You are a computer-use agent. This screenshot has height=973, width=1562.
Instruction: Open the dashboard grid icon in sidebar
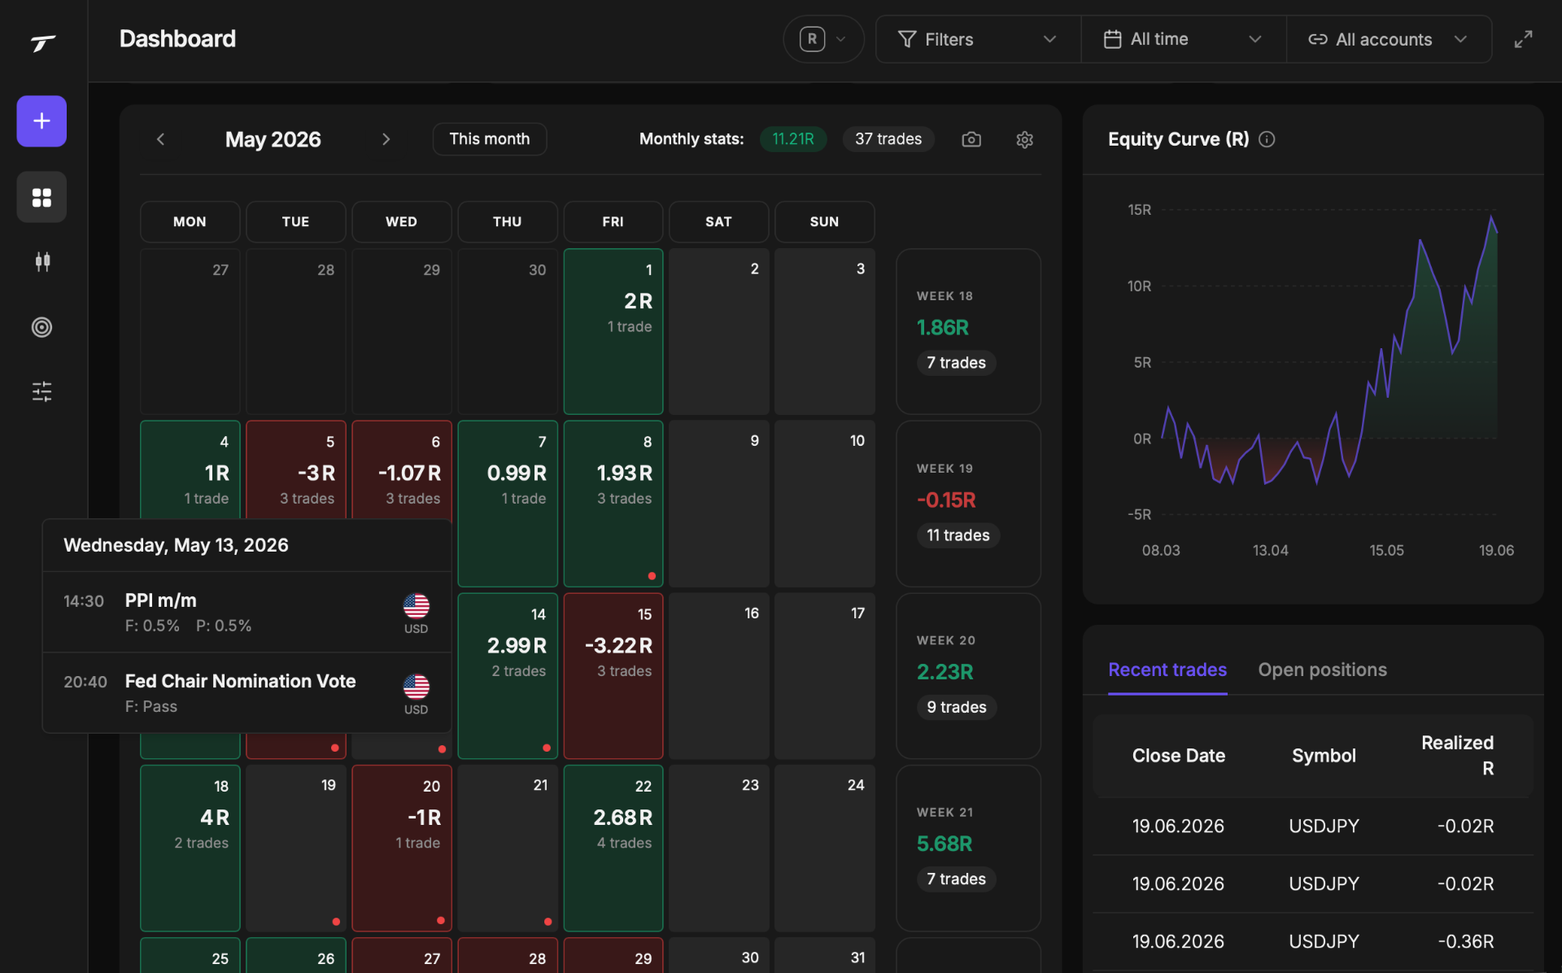(41, 197)
